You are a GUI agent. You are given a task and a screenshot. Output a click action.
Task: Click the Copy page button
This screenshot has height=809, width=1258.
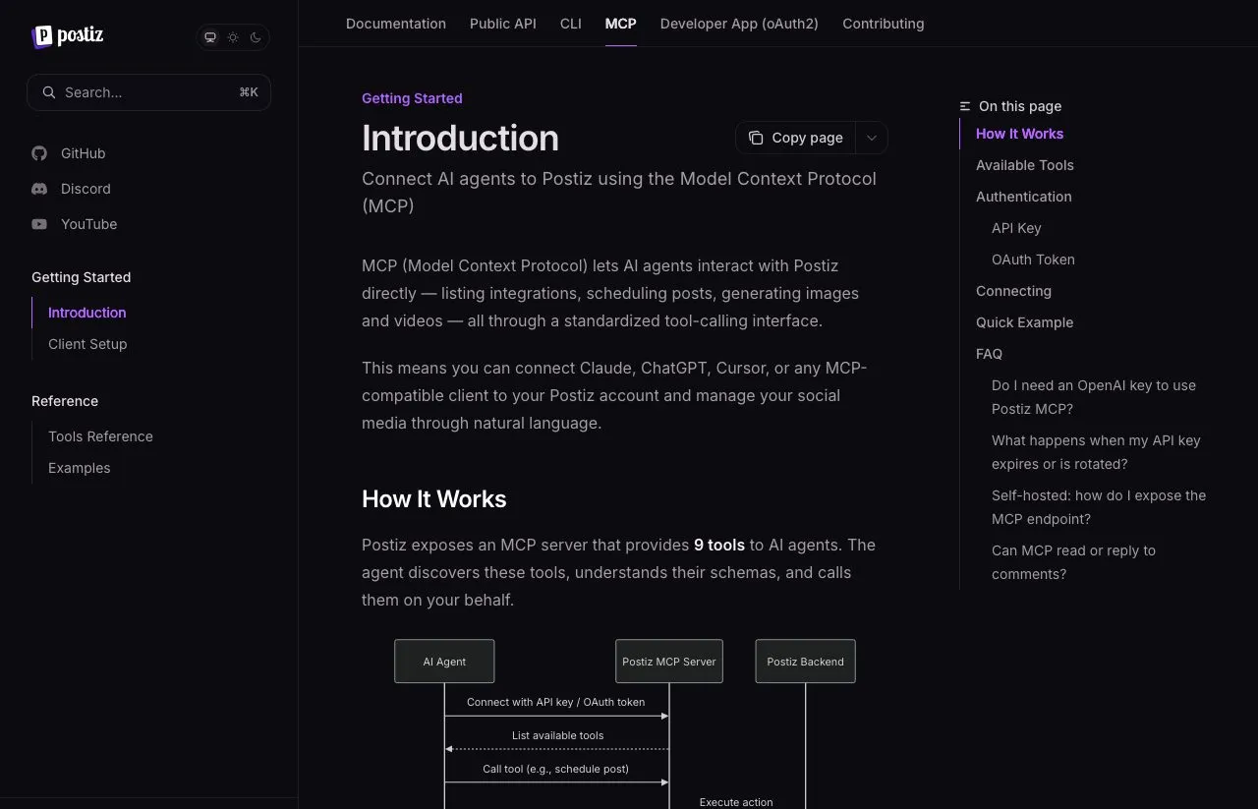click(x=796, y=138)
